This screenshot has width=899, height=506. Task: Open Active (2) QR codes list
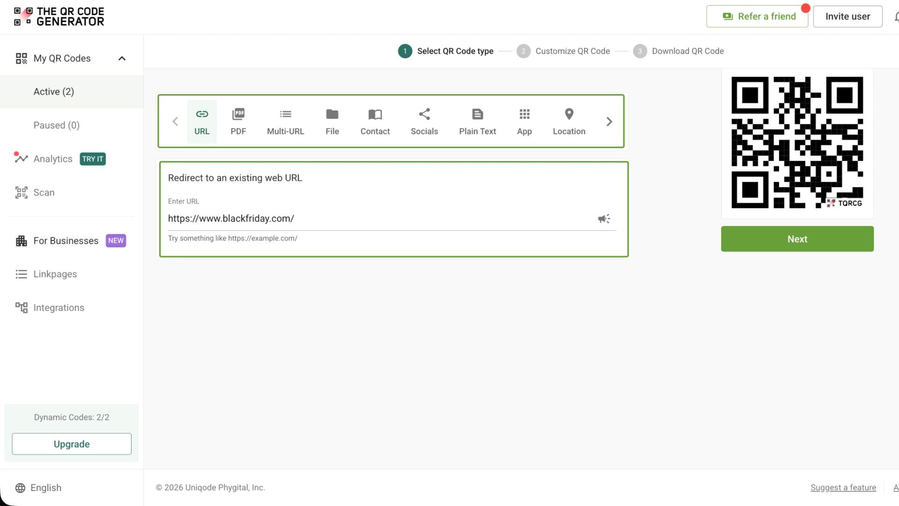72,92
